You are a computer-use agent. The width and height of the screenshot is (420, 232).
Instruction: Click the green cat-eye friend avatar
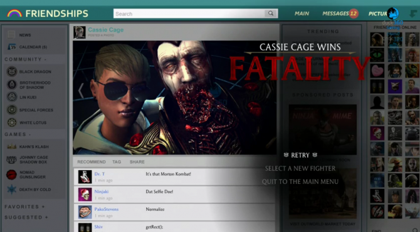pyautogui.click(x=377, y=55)
